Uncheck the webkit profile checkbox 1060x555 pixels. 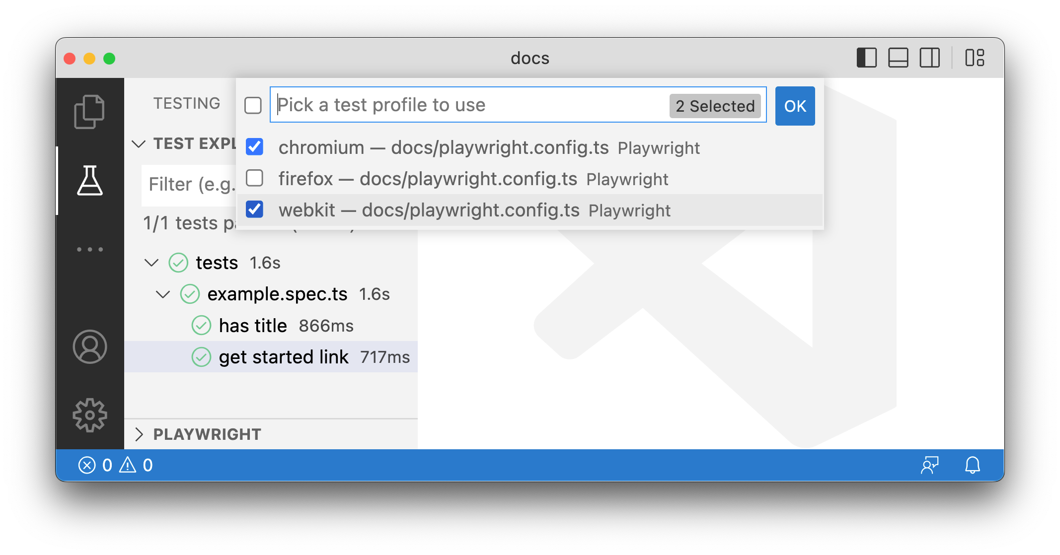point(255,209)
